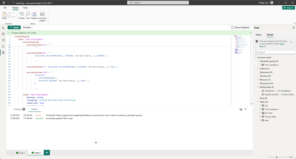296x159 pixels.
Task: Open the Command palette
Action: [x=42, y=15]
